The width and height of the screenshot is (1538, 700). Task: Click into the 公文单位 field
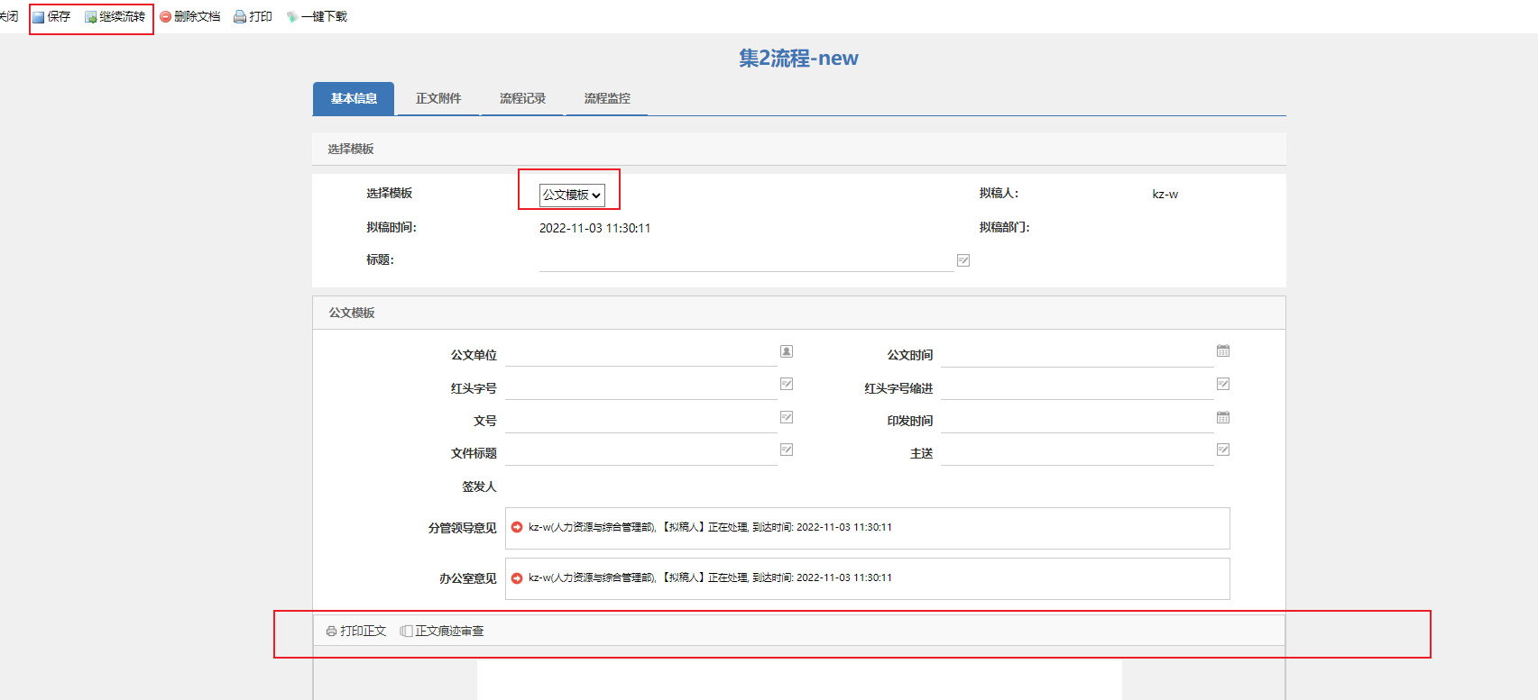(x=640, y=355)
